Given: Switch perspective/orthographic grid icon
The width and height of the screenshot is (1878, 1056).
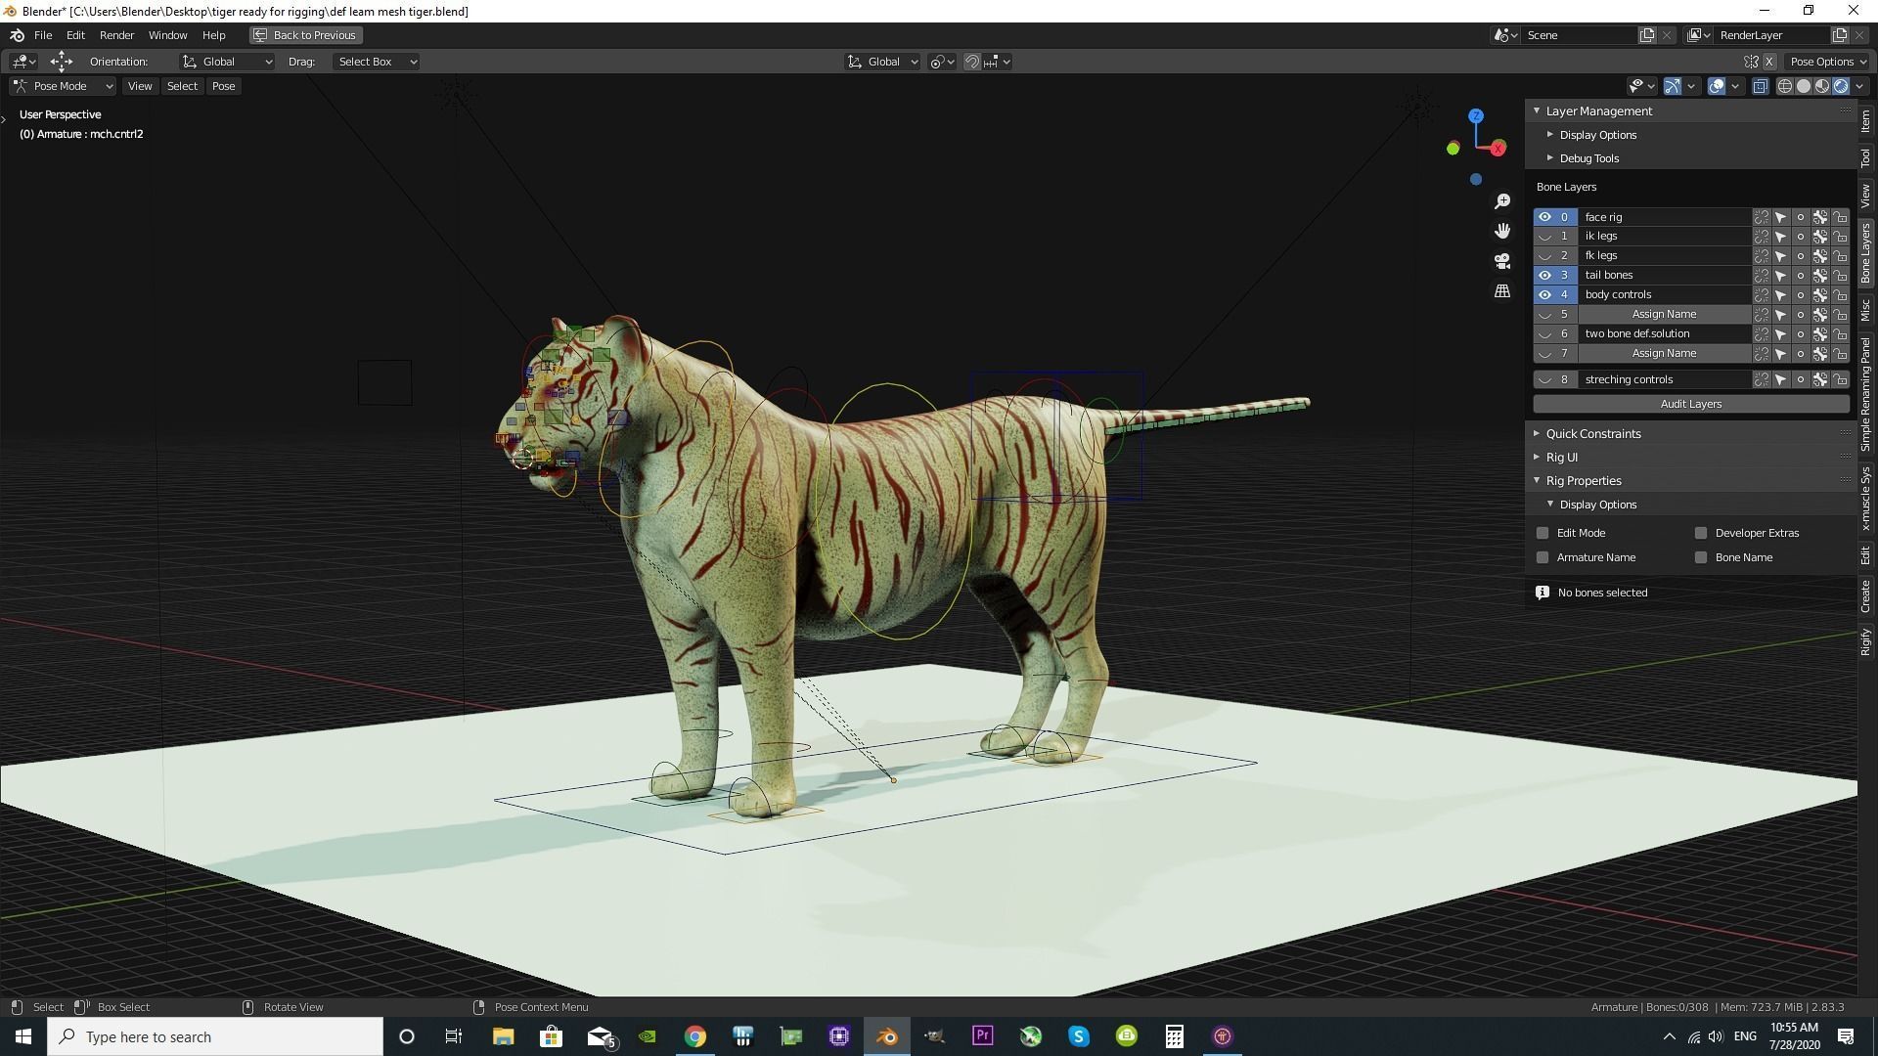Looking at the screenshot, I should (x=1502, y=291).
